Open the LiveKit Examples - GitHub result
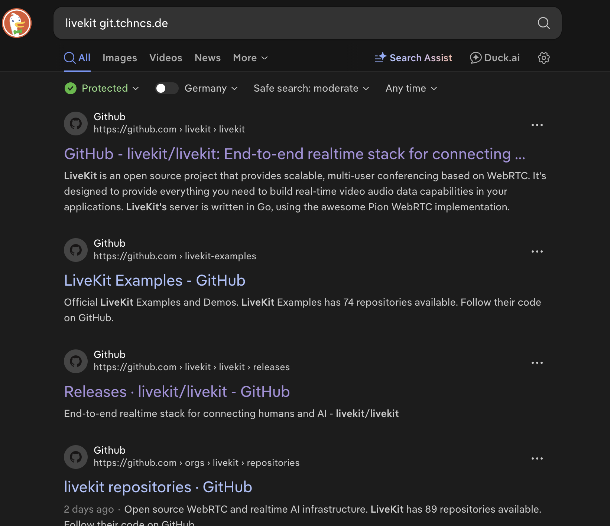This screenshot has width=610, height=526. pyautogui.click(x=155, y=280)
